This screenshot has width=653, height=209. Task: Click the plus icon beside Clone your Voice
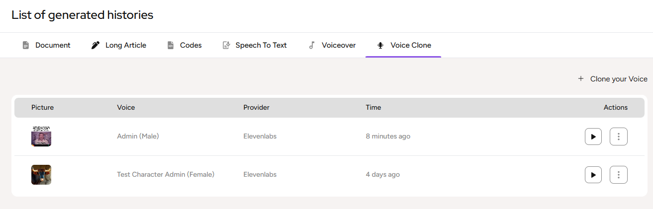click(580, 79)
